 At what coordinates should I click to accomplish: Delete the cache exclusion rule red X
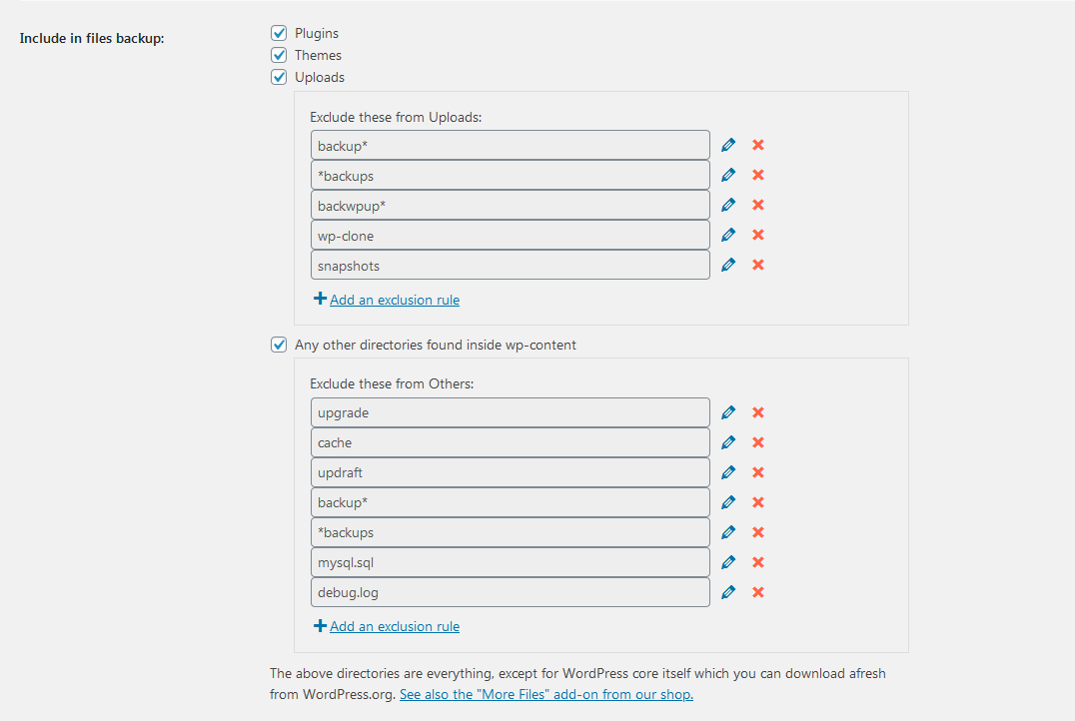pos(757,441)
